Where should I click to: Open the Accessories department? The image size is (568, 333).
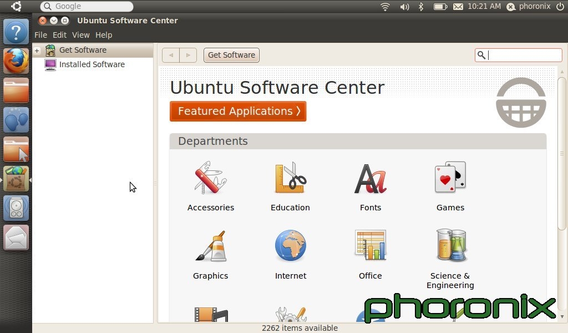tap(210, 186)
